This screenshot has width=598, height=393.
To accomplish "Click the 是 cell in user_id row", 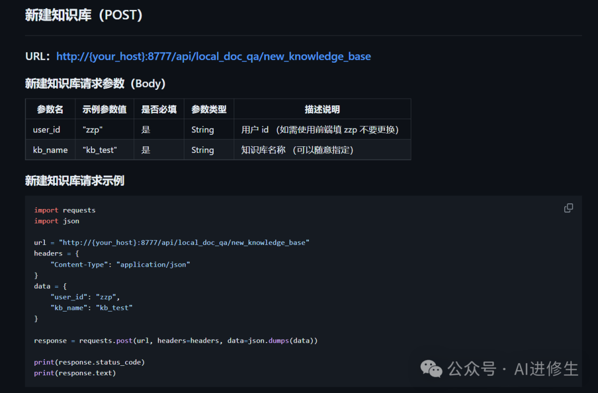I will click(x=159, y=130).
